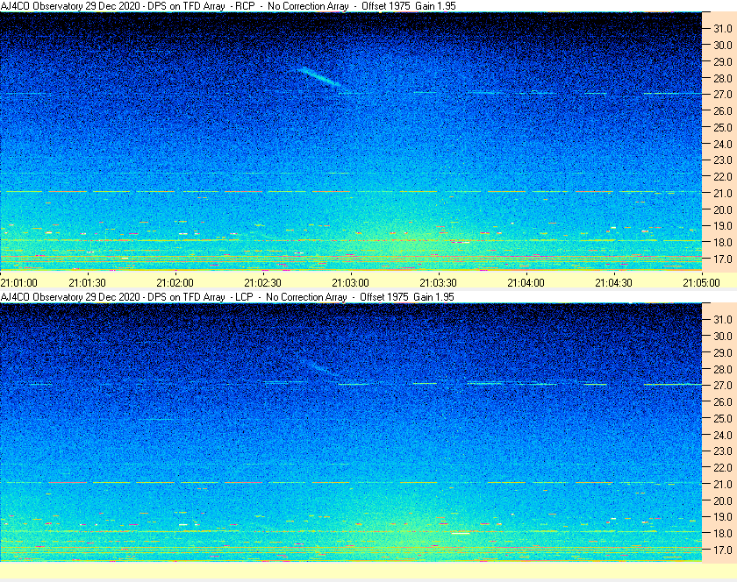
Task: Click 22.0 frequency label in LCP panel
Action: tap(723, 467)
